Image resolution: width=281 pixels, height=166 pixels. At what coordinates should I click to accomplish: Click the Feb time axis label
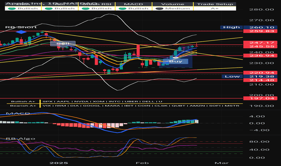pyautogui.click(x=142, y=163)
